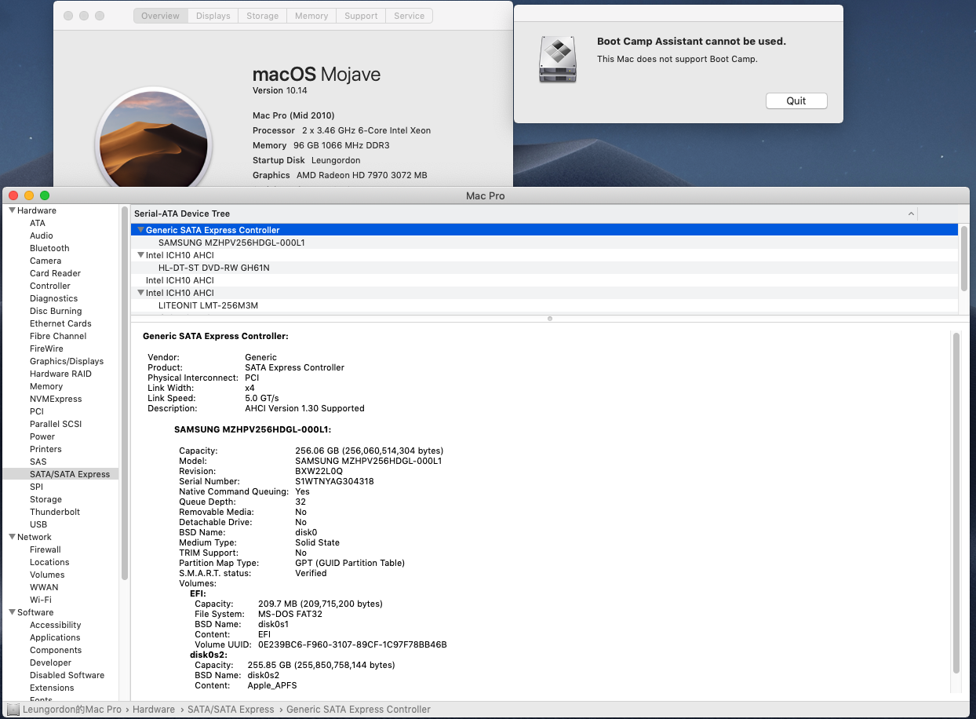Select FireWire in the sidebar
The width and height of the screenshot is (976, 719).
(x=46, y=349)
